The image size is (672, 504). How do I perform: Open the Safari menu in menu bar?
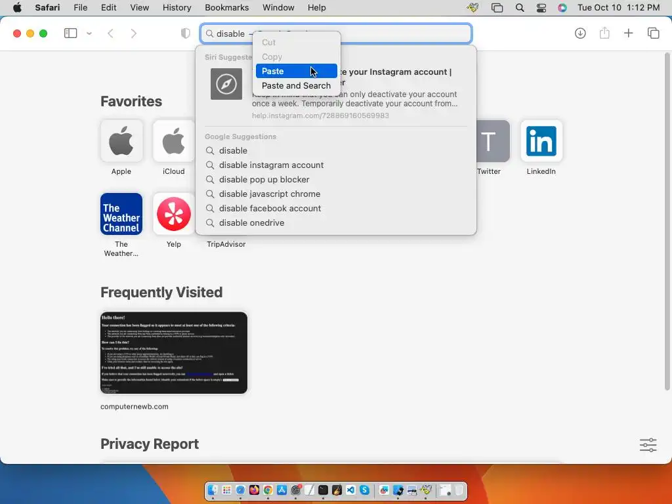[47, 8]
